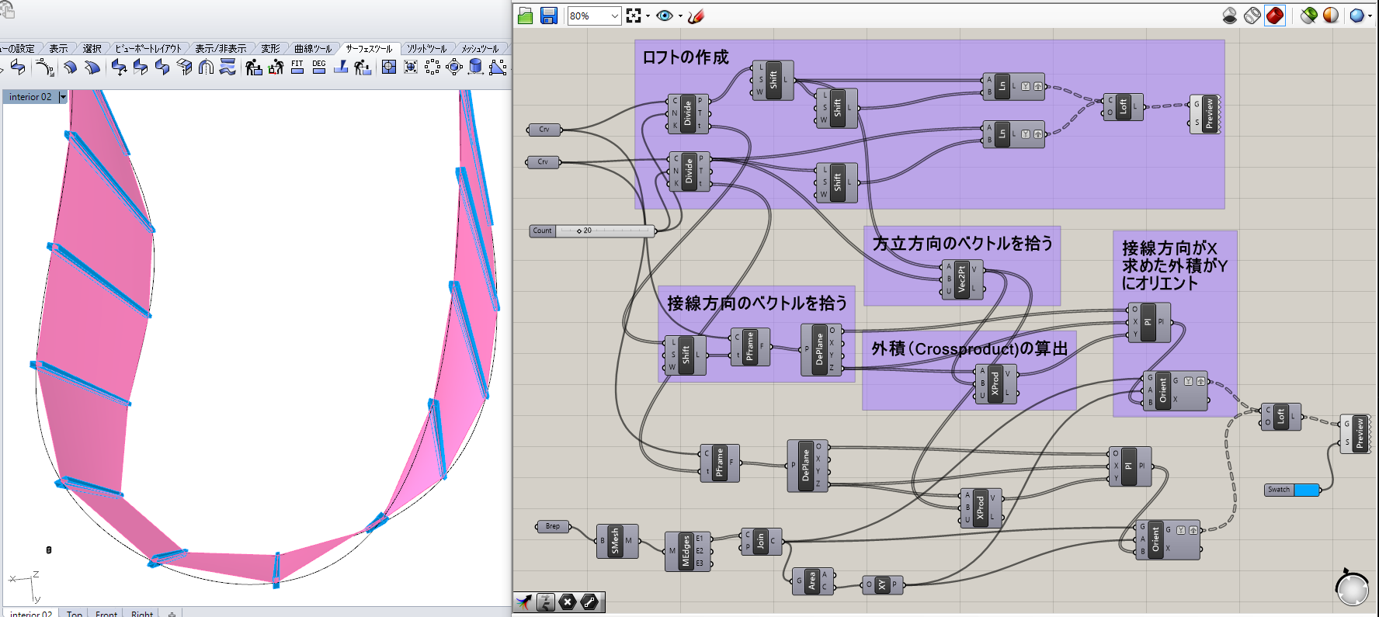Switch to the Top viewport tab
Screen dimensions: 1379x617
tap(75, 612)
